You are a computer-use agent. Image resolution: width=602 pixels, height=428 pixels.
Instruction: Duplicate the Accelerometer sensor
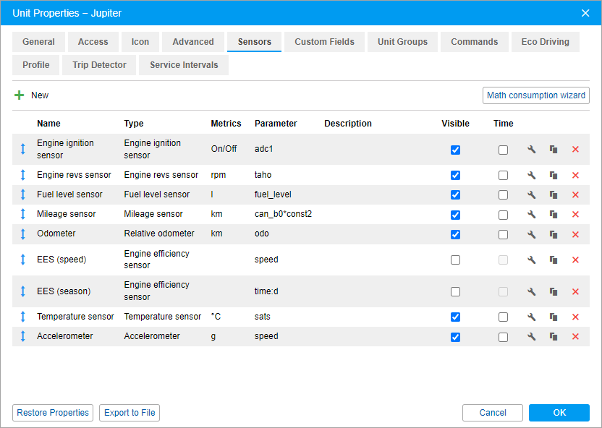point(554,337)
